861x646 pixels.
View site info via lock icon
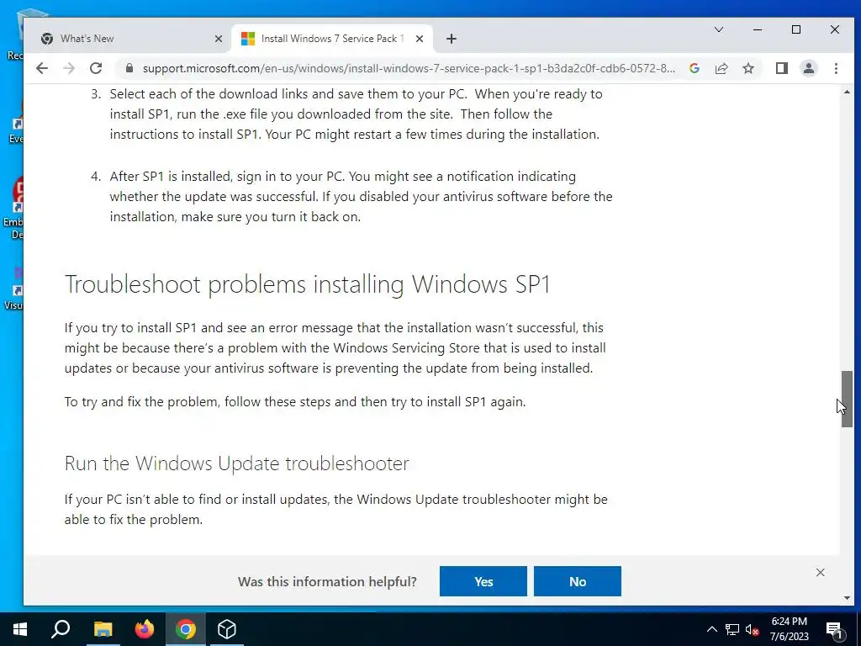[x=129, y=68]
